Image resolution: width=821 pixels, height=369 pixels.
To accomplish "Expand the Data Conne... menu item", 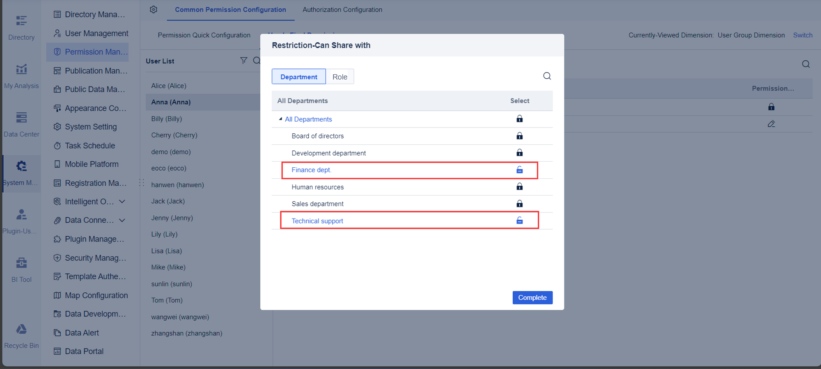I will pos(122,220).
